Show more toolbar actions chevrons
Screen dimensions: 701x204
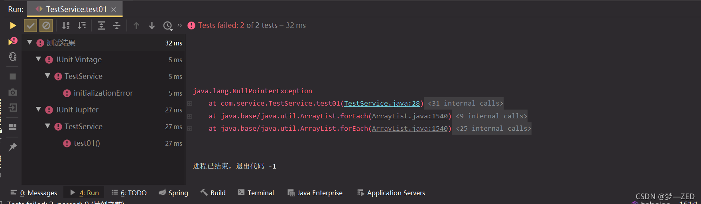coord(179,25)
